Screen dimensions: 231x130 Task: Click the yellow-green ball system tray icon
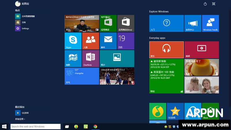[166, 127]
